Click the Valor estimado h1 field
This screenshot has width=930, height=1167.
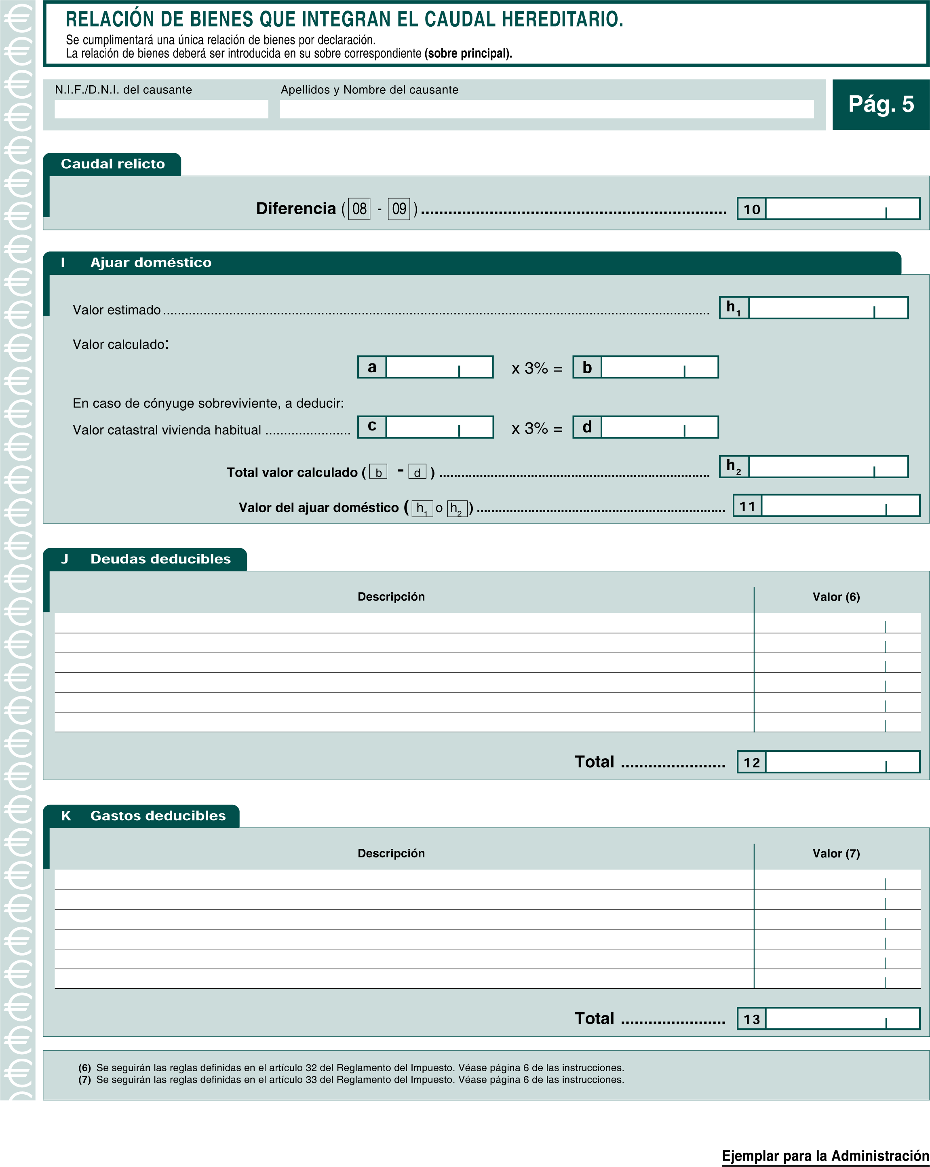point(828,308)
